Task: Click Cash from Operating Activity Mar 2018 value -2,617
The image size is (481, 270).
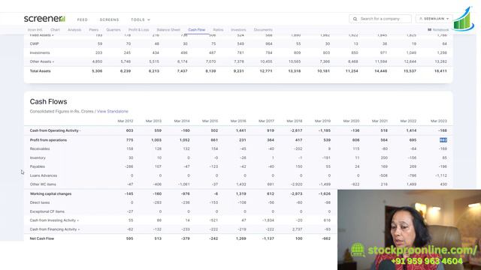Action: (296, 130)
